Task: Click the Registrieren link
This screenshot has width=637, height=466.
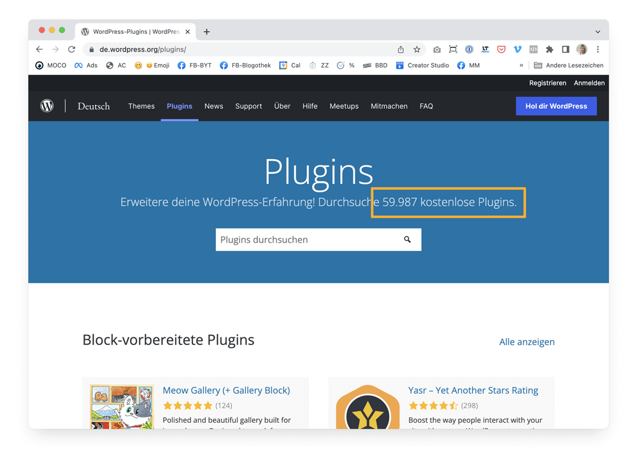Action: [548, 83]
